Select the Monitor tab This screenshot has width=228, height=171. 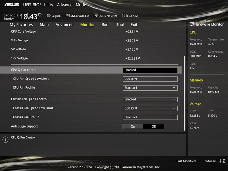[87, 25]
